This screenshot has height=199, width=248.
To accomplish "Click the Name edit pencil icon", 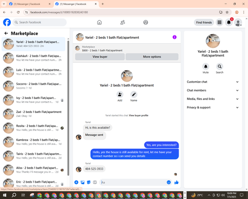I will tap(134, 95).
